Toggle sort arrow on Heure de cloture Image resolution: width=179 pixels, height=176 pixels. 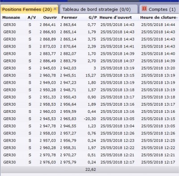click(x=177, y=18)
